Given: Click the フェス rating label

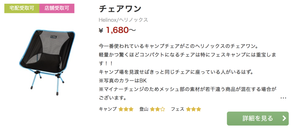Looking at the screenshot, I should pyautogui.click(x=177, y=109).
